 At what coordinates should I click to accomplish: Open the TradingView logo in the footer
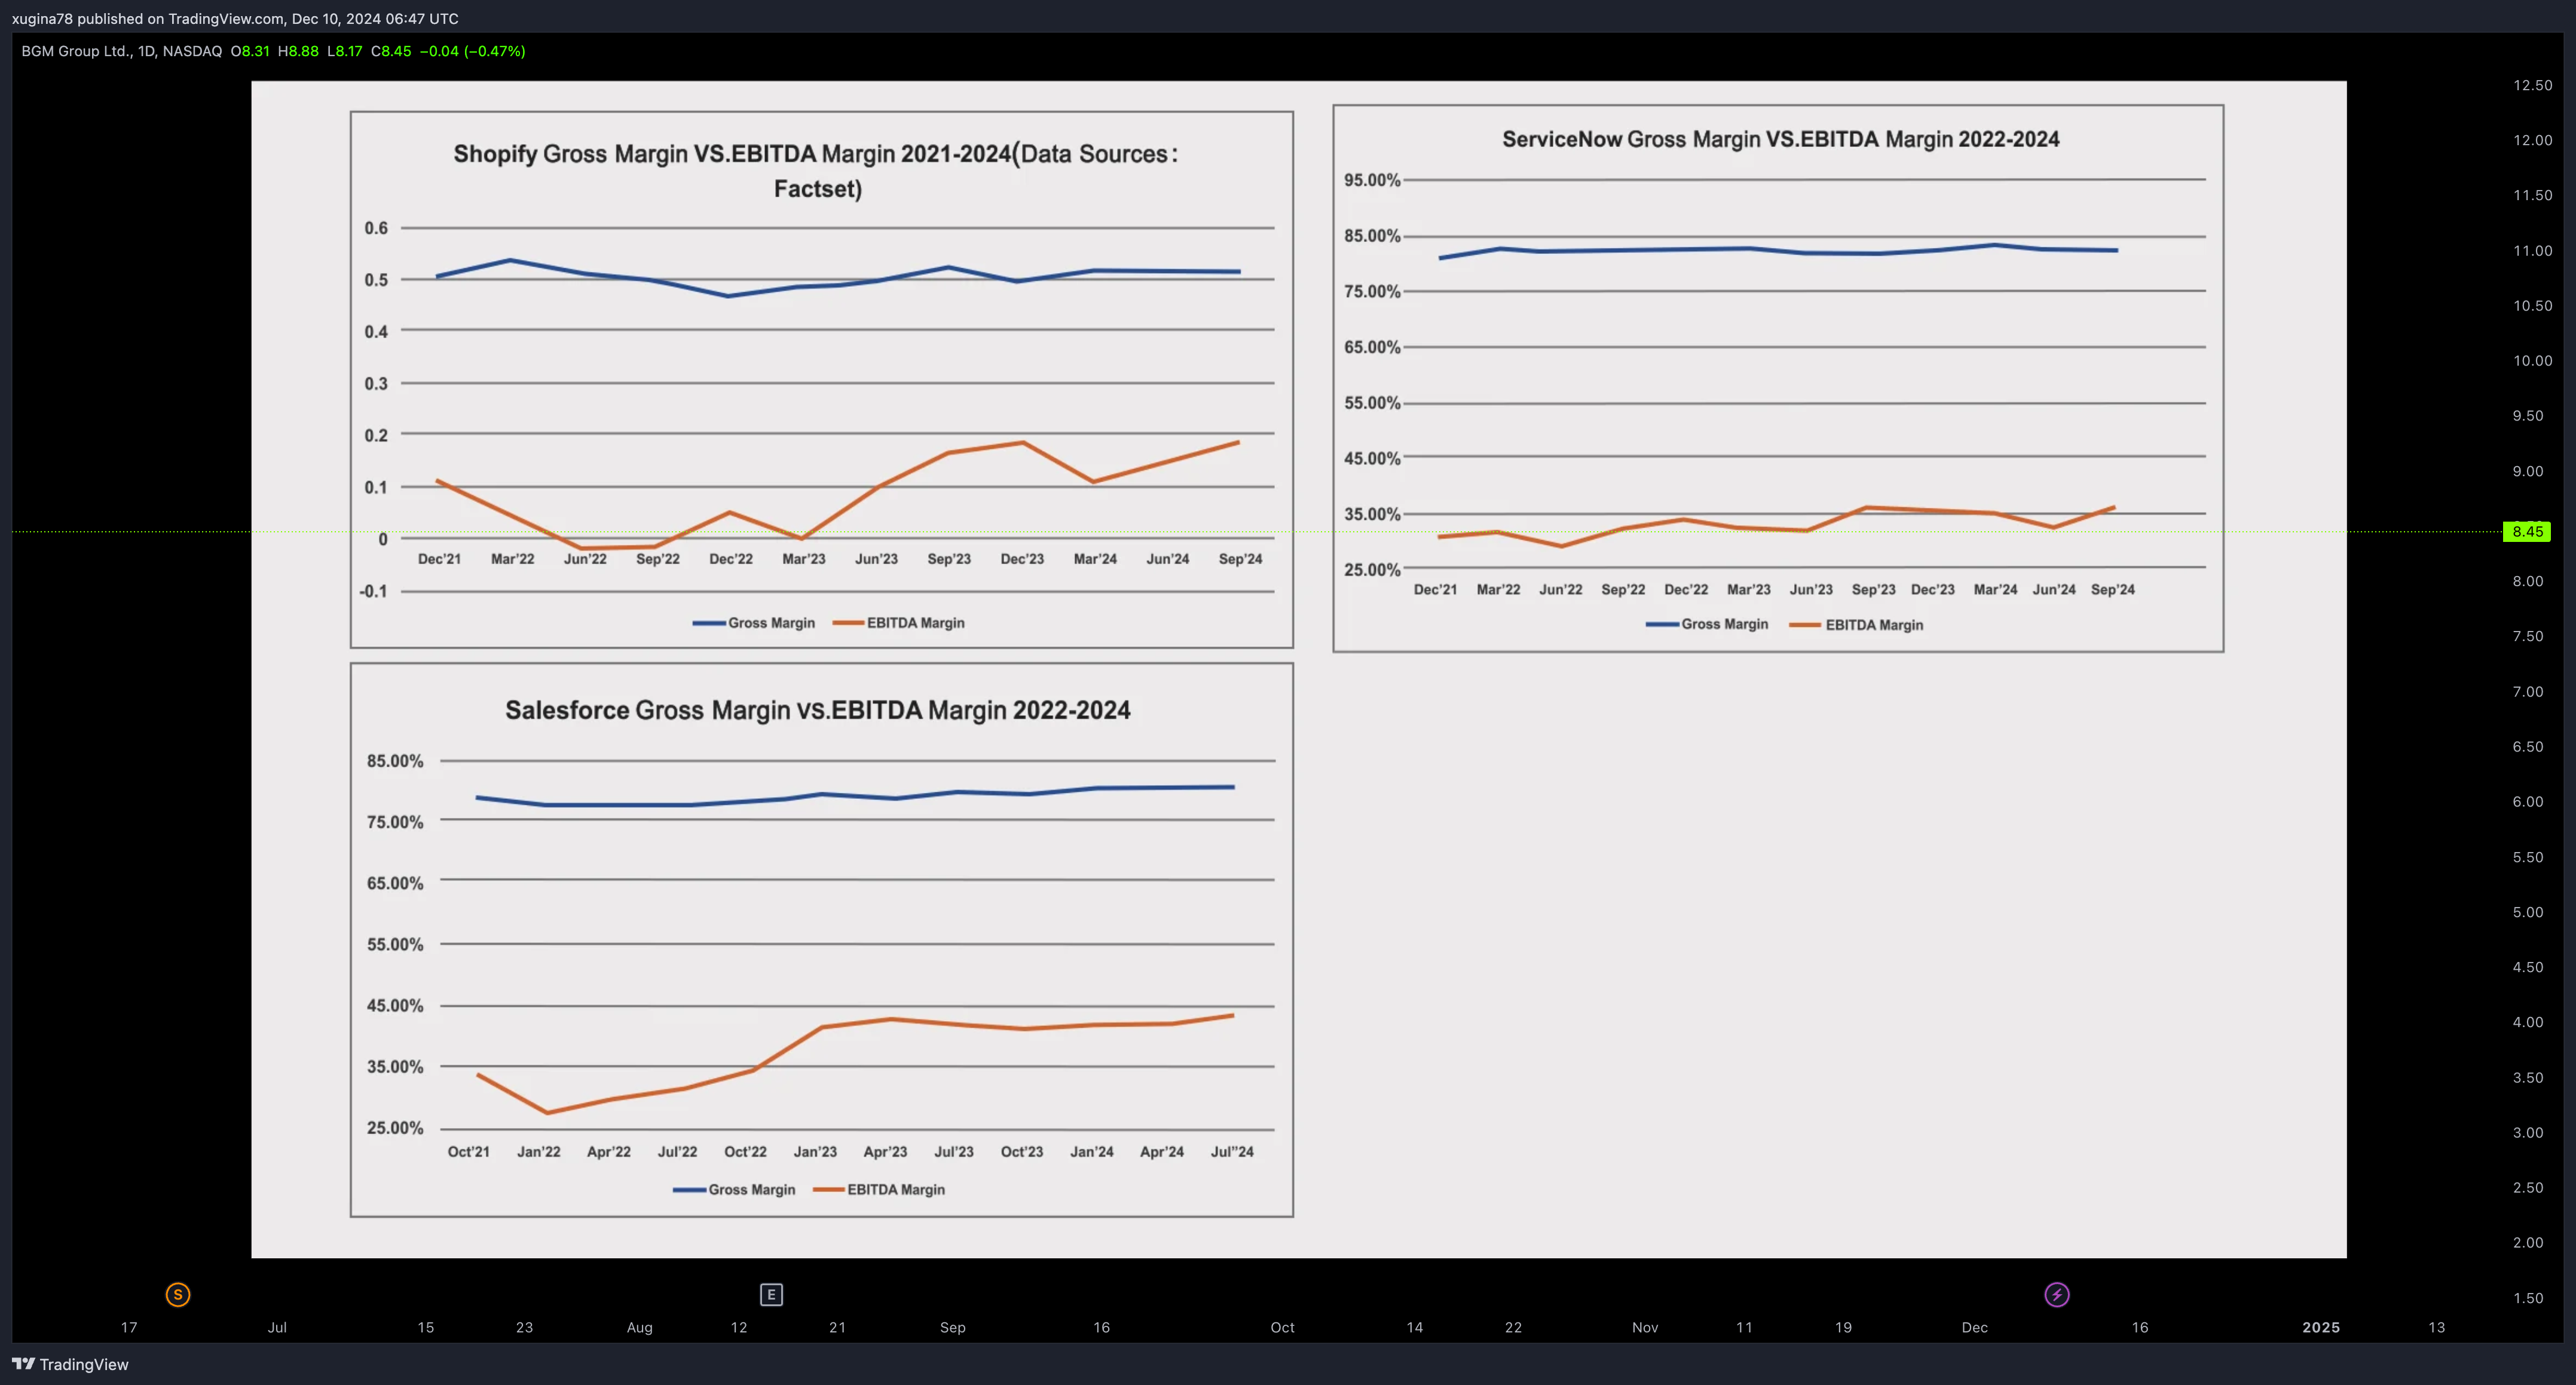pos(70,1364)
